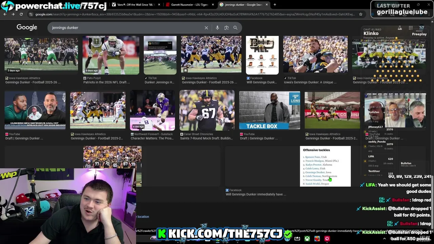434x244 pixels.
Task: Close the Garrett Nussmeier LSU Tigers tab
Action: point(213,5)
